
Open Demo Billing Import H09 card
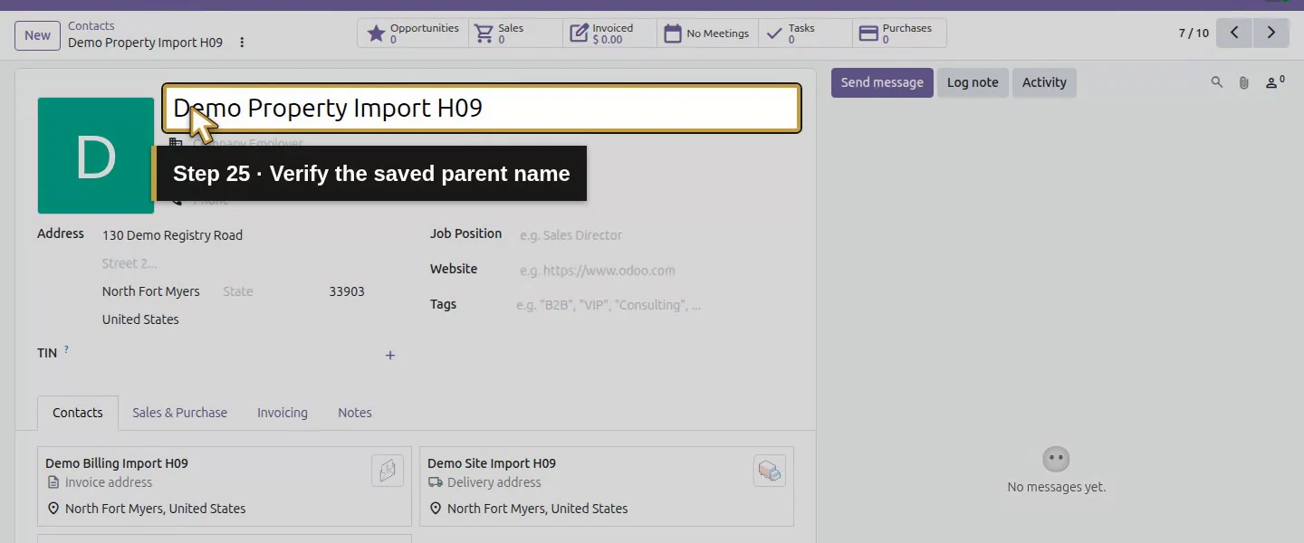225,486
